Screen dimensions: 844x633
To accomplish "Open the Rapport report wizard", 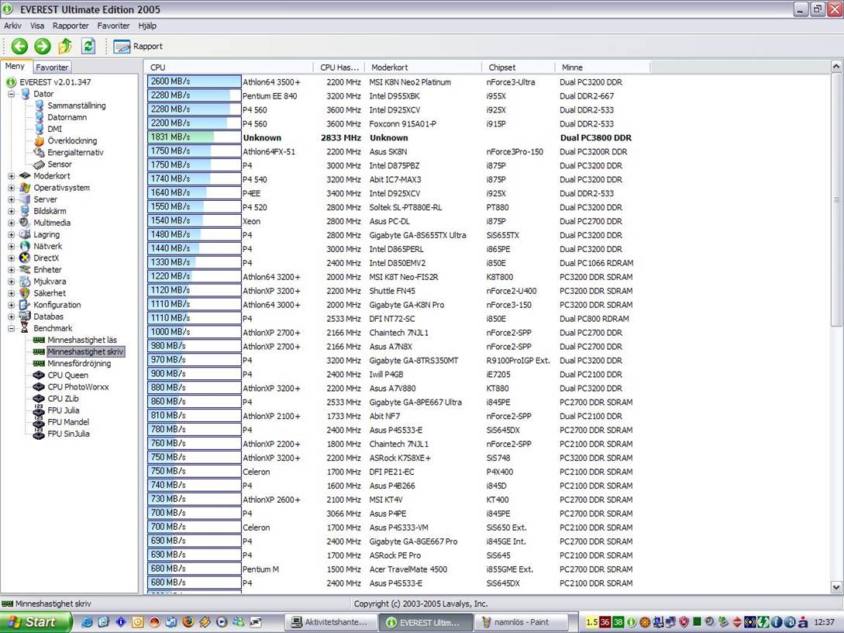I will click(x=138, y=47).
